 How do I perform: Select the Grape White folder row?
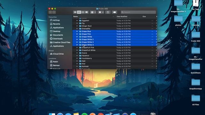coord(115,37)
